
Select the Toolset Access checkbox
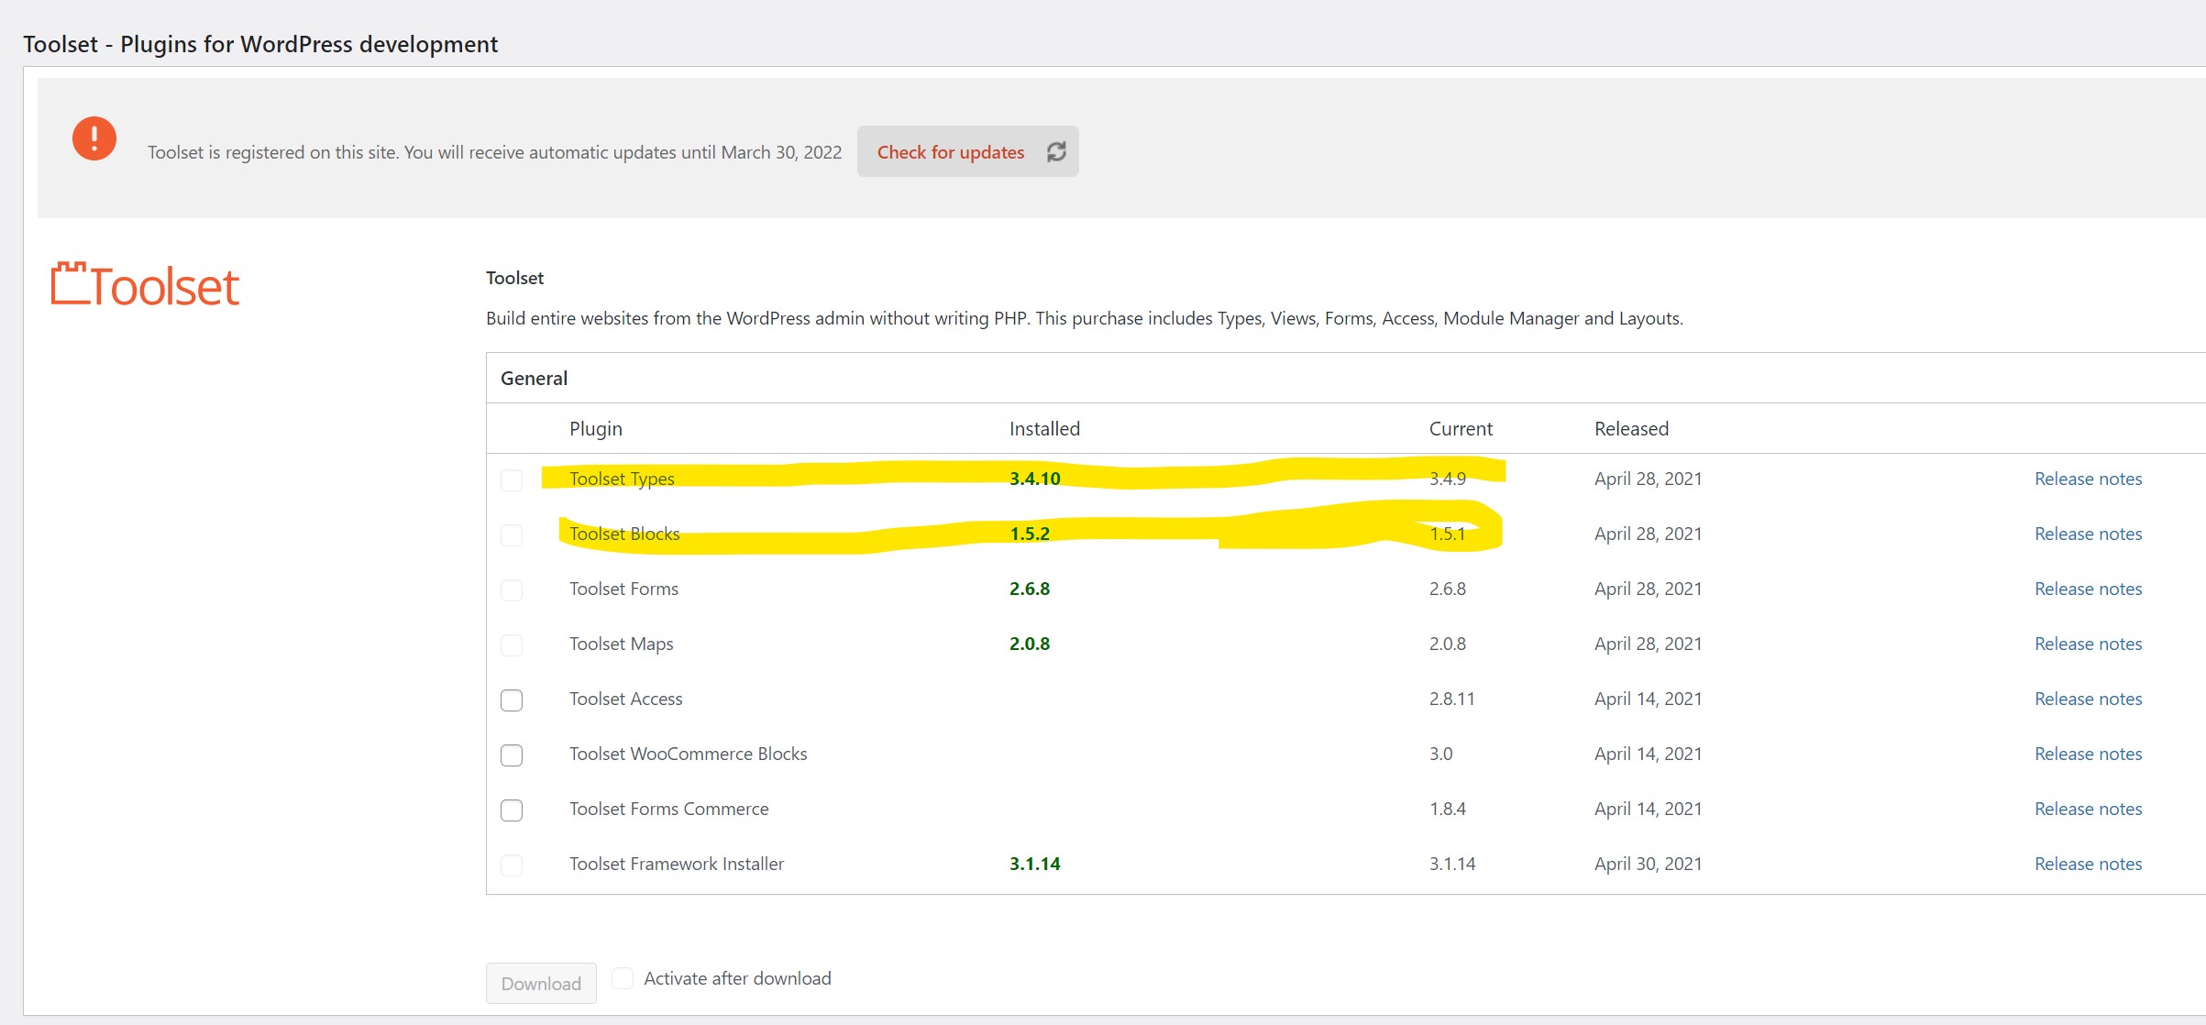512,700
